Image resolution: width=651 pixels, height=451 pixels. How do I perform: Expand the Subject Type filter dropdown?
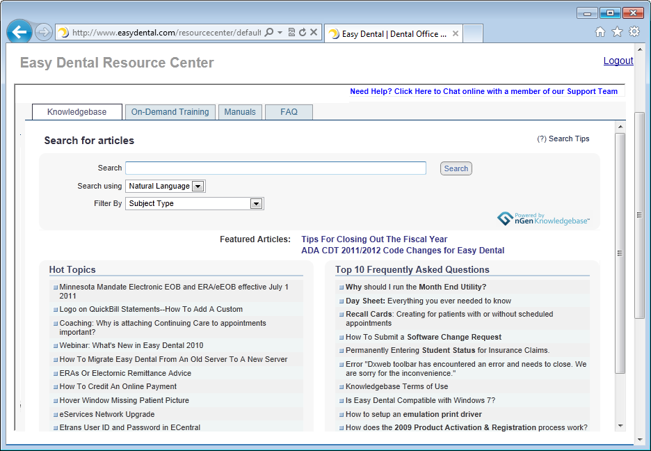256,203
